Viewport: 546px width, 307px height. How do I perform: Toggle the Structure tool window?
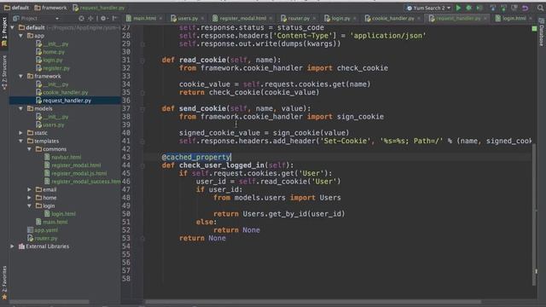coord(4,72)
